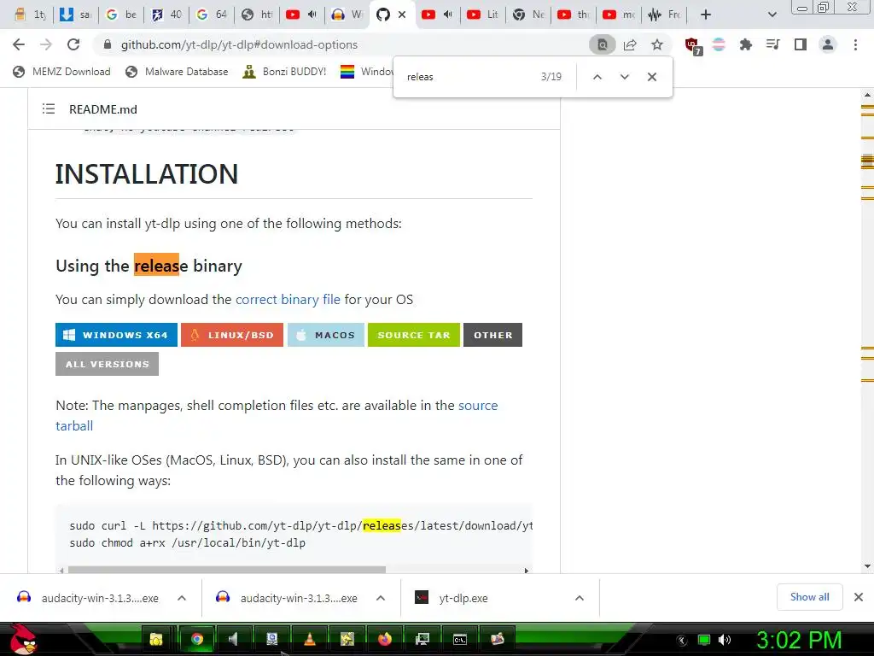The image size is (874, 656).
Task: Switch to the 'Lit' YouTube tab
Action: click(483, 15)
